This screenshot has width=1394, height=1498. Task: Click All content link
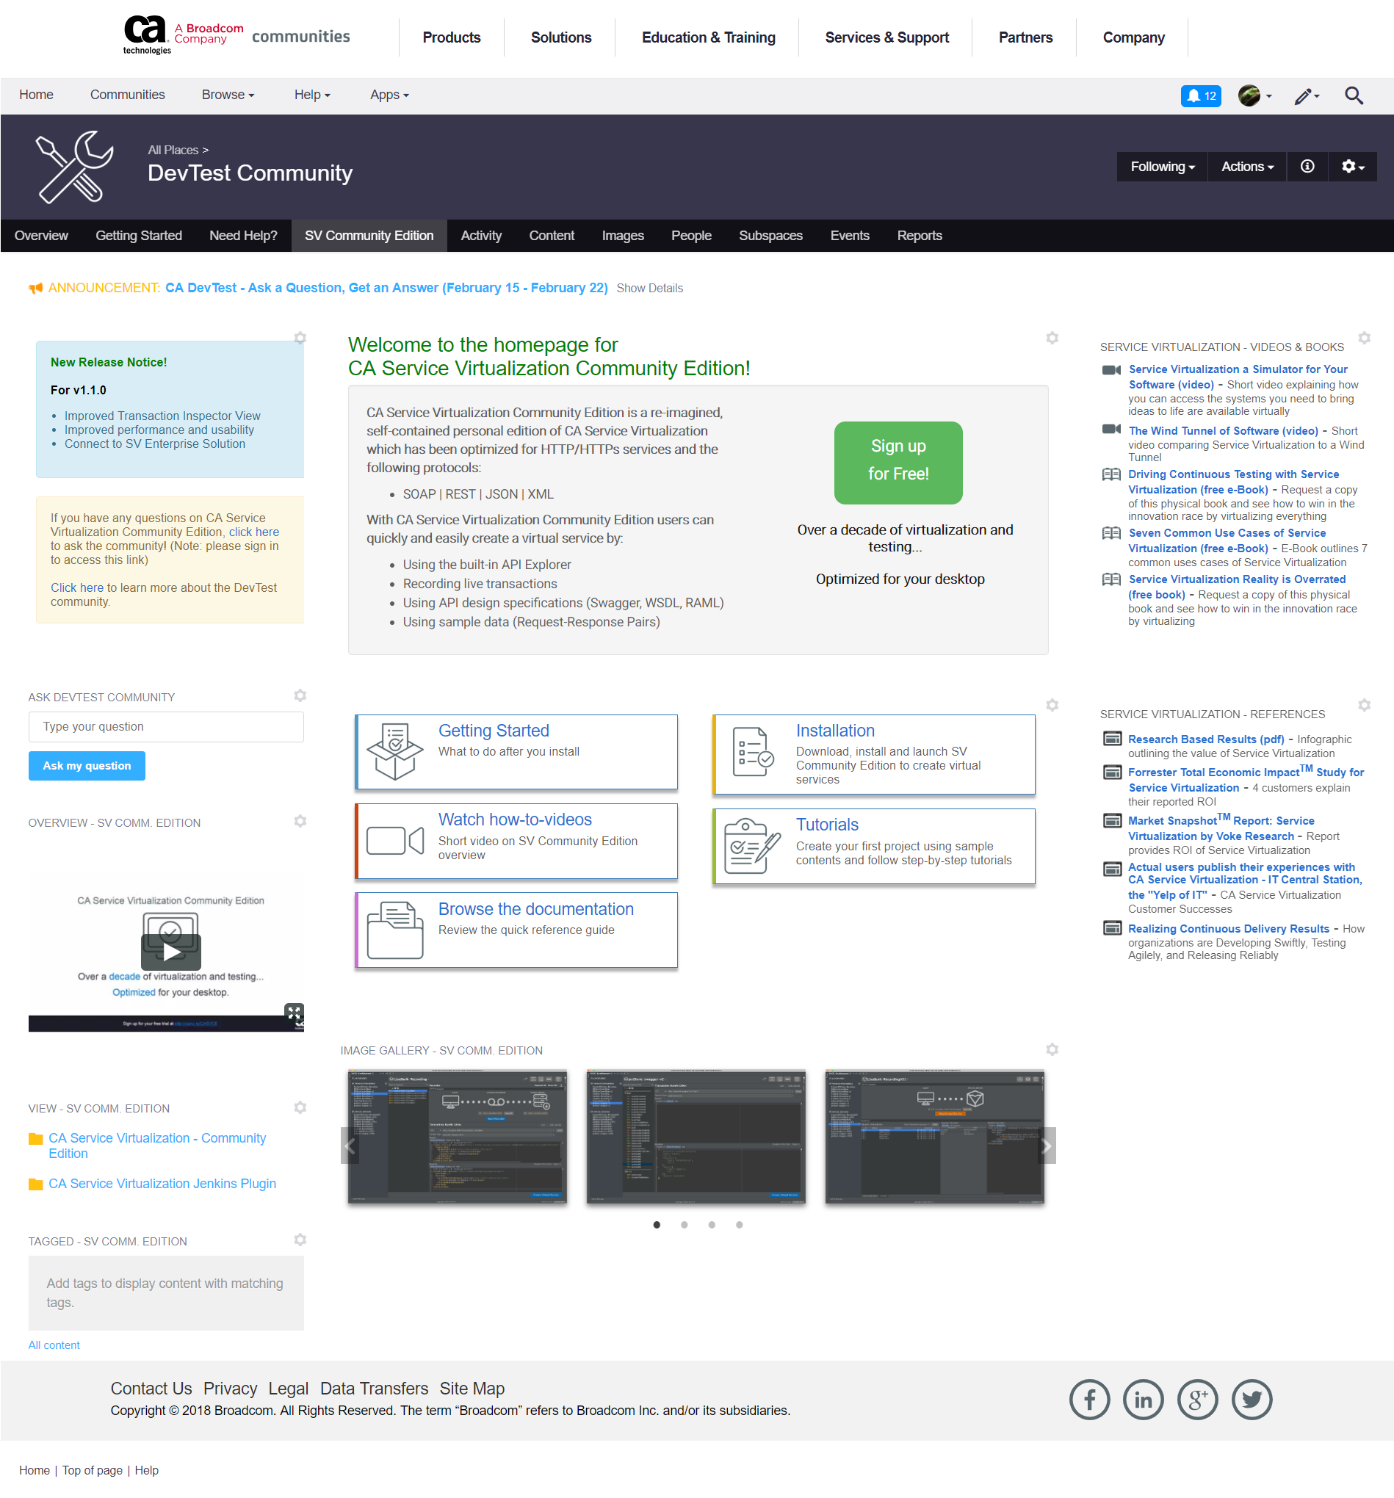(54, 1344)
